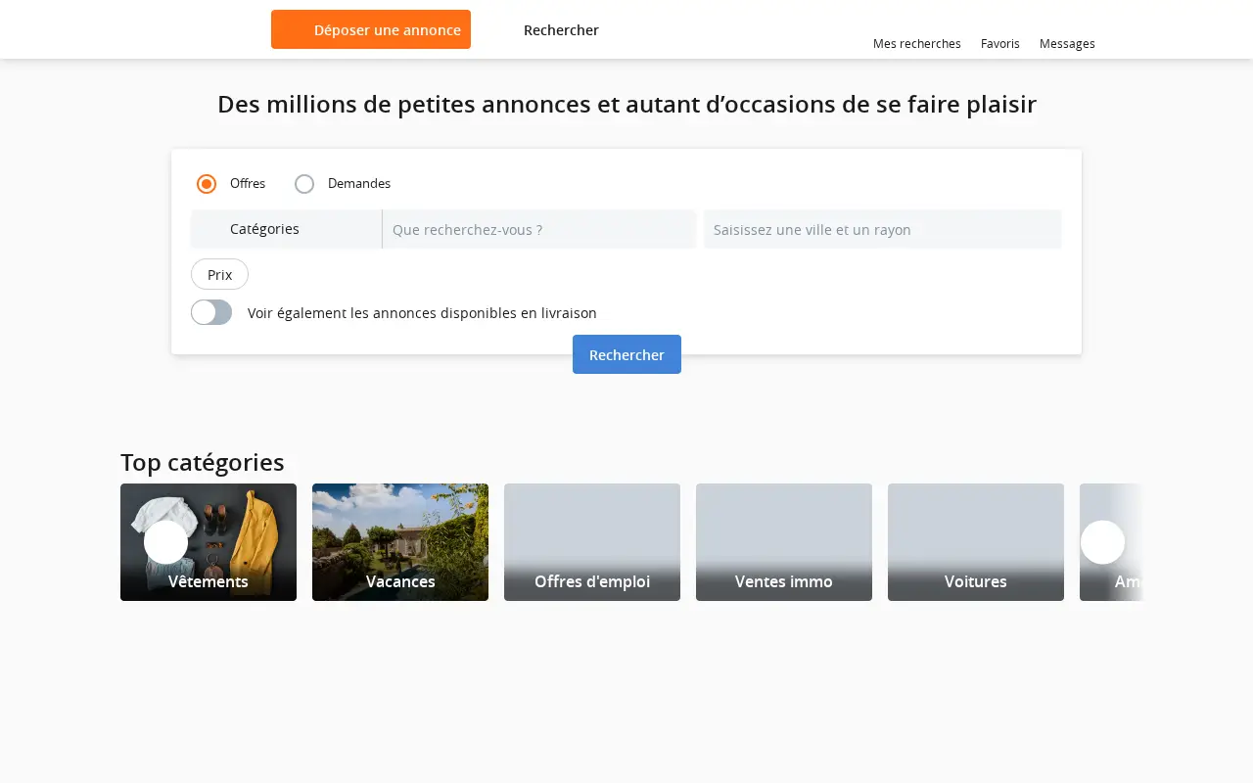Open the Vacances category card
The image size is (1253, 783).
click(x=400, y=542)
